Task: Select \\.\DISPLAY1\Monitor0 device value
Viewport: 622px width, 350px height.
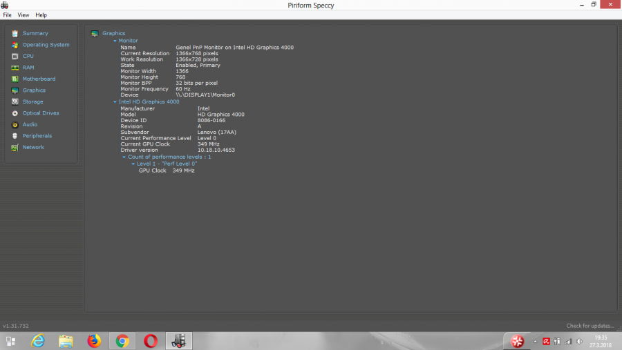Action: [205, 95]
